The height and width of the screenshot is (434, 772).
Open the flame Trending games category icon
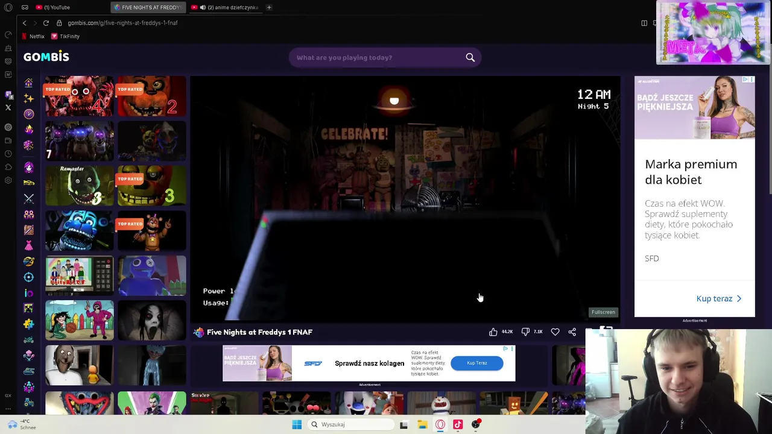point(28,129)
